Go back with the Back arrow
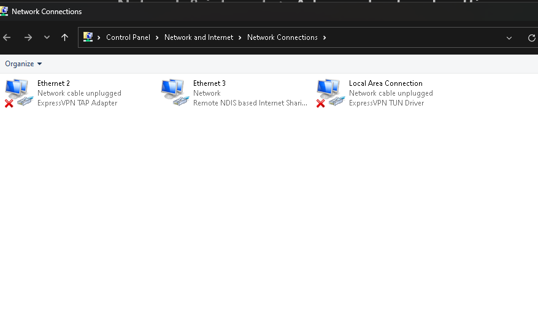 [x=7, y=37]
